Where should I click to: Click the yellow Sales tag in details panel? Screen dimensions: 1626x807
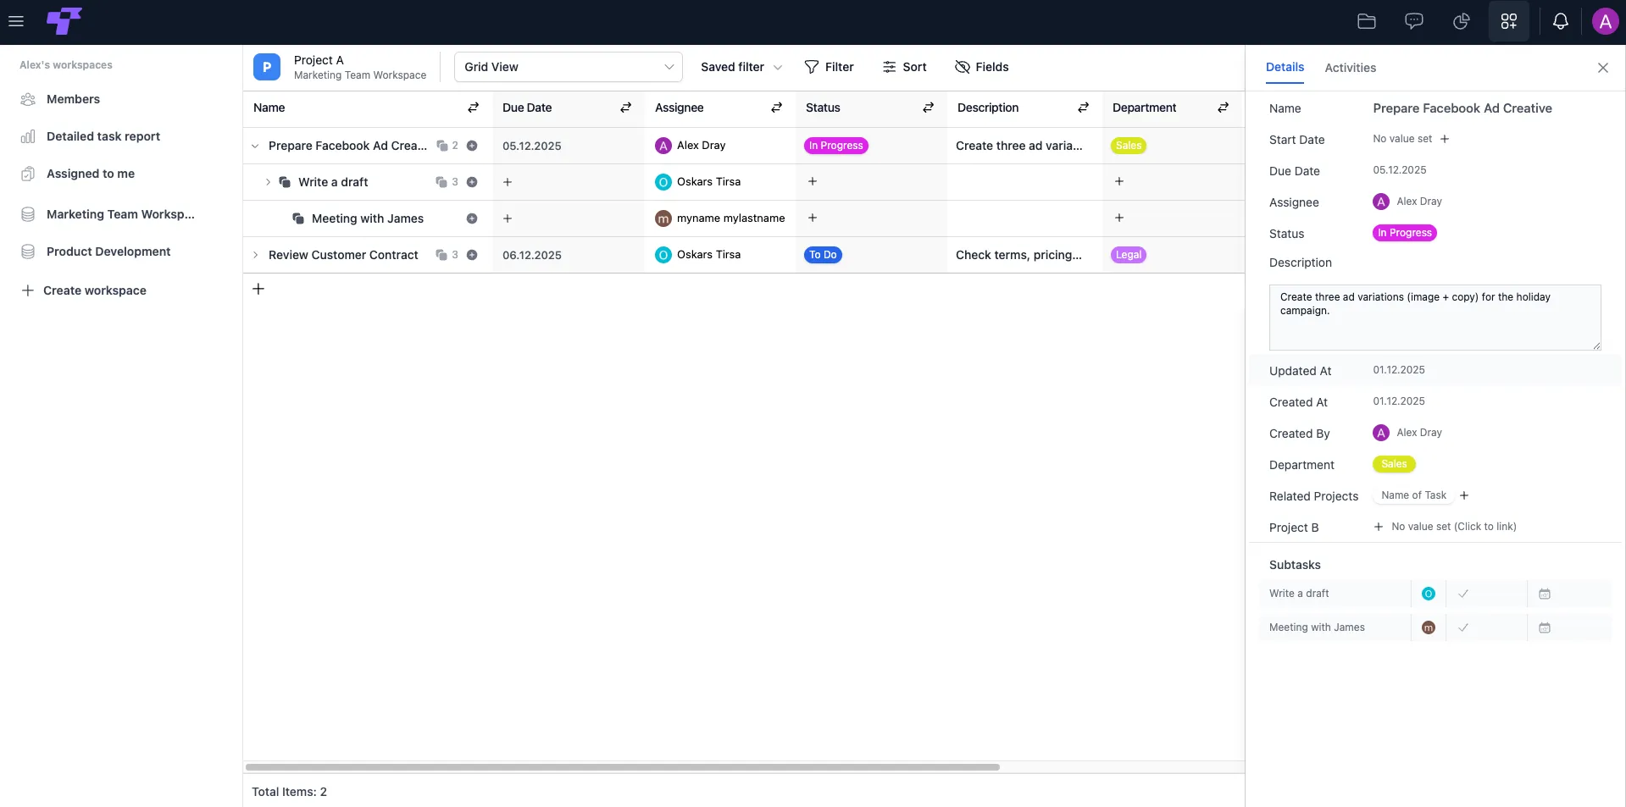(x=1394, y=464)
